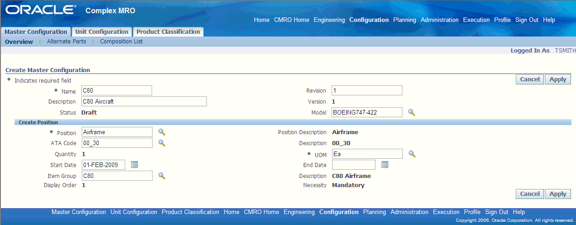Click the C80 Airframe description value
Screen dimensions: 576x225
click(x=351, y=176)
